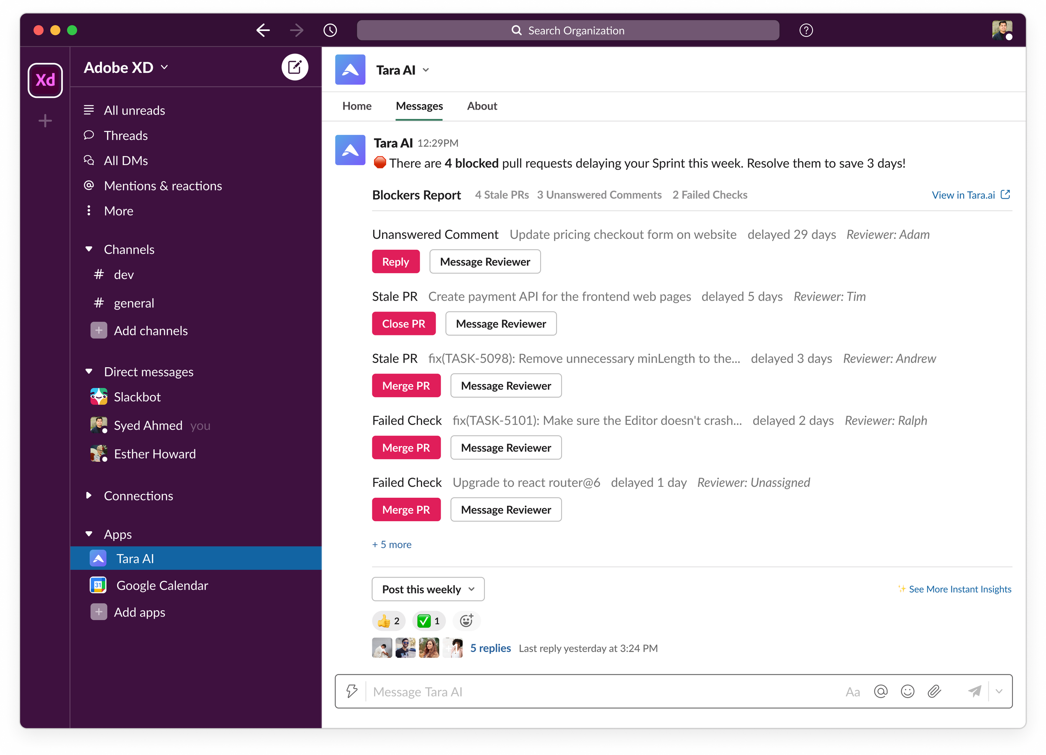The height and width of the screenshot is (755, 1046).
Task: Switch to the About tab
Action: pos(482,106)
